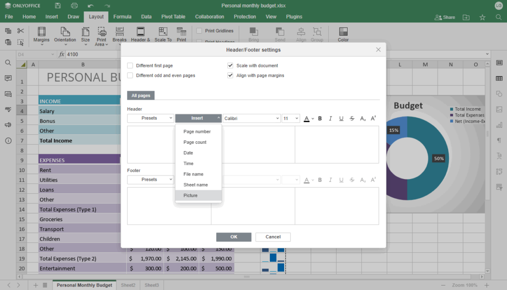Disable Align with page margins
Viewport: 507px width, 290px height.
click(230, 75)
